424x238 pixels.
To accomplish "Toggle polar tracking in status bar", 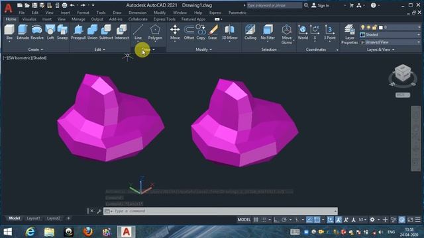I will coord(284,219).
